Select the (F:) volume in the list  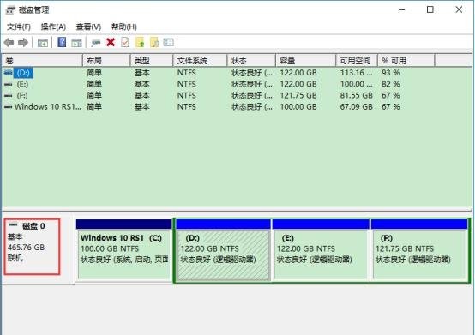tap(22, 96)
